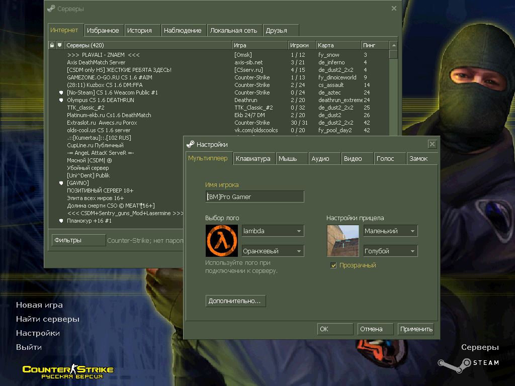This screenshot has width=515, height=386.
Task: Open the Видео settings tab
Action: click(x=358, y=158)
